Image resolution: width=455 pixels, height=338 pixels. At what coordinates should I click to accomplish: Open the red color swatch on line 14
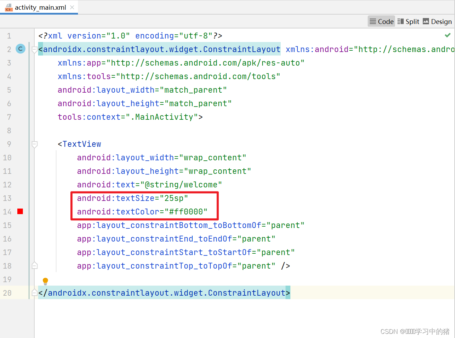(x=20, y=211)
